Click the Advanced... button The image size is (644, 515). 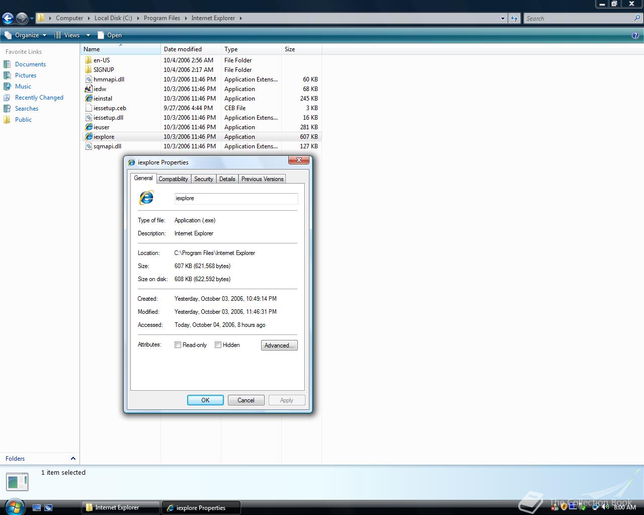click(279, 346)
